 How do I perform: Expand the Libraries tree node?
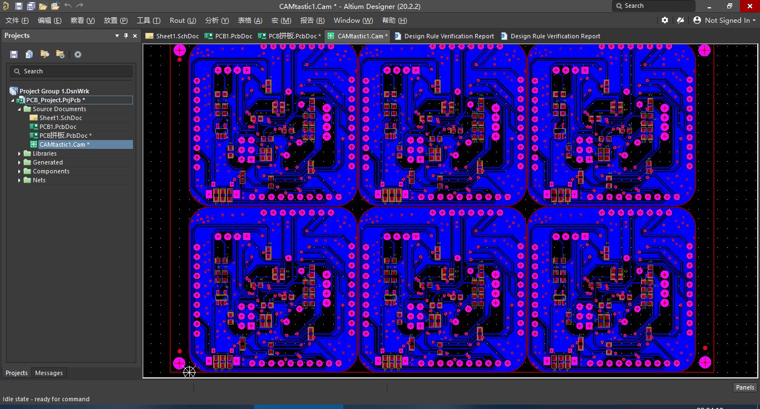click(20, 153)
